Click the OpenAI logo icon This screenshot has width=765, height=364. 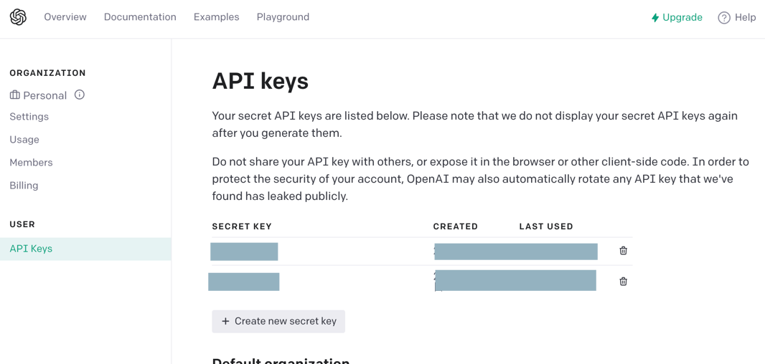[x=18, y=17]
